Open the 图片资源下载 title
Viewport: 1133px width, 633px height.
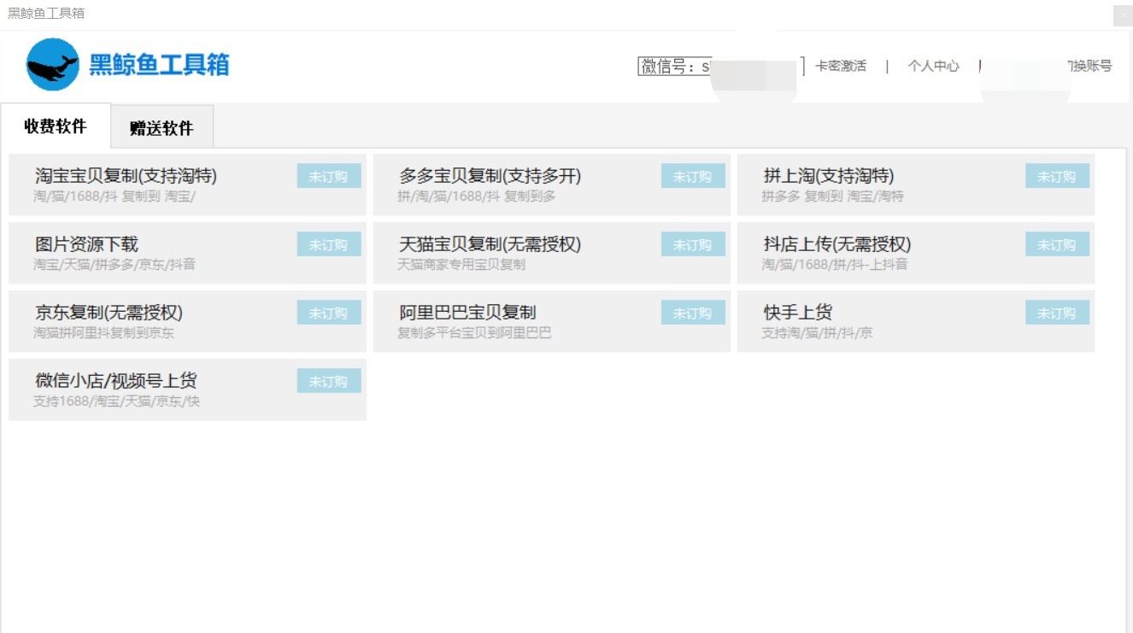pos(86,244)
